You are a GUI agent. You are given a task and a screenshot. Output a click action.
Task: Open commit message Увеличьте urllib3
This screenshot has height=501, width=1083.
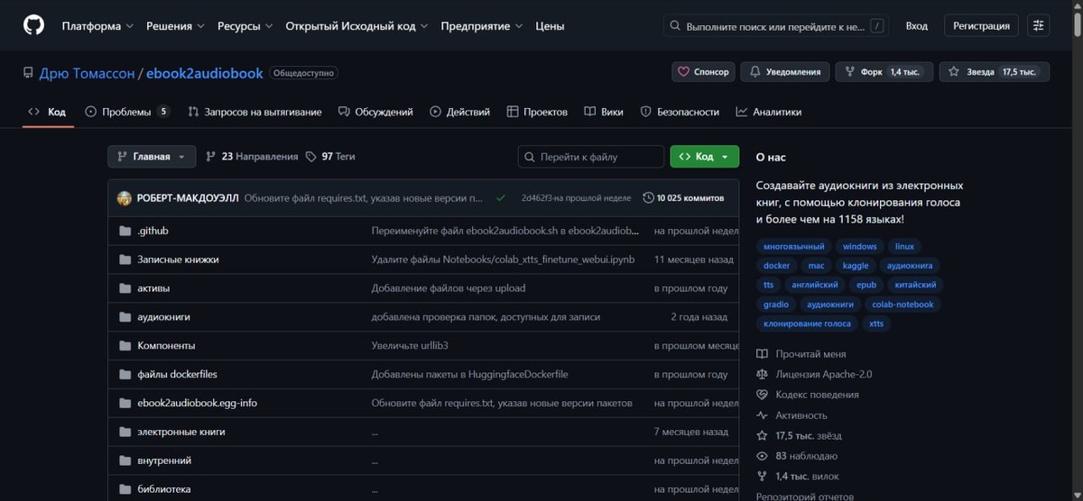(x=410, y=346)
